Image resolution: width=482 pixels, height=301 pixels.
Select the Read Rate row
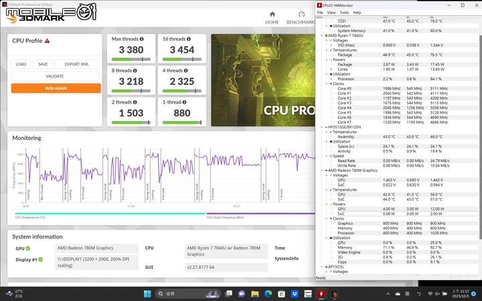click(400, 161)
